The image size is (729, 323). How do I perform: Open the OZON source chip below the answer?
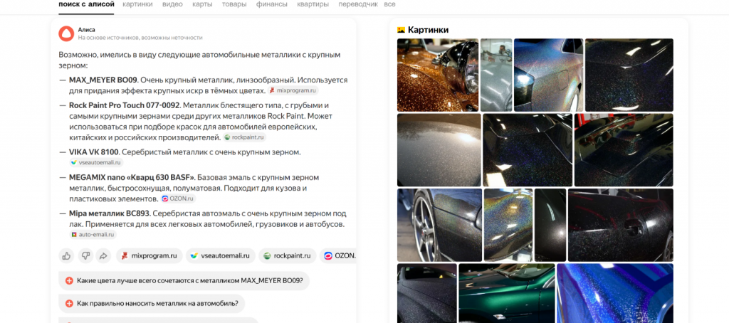[338, 255]
